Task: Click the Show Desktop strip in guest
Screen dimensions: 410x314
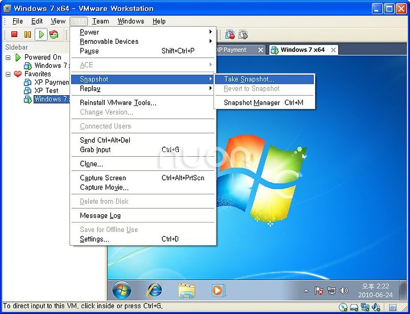Action: pos(404,290)
